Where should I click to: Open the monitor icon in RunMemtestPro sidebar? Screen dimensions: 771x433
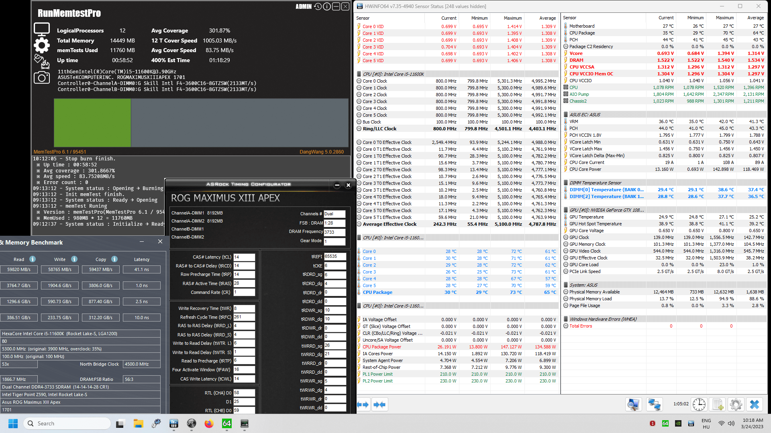pos(42,29)
